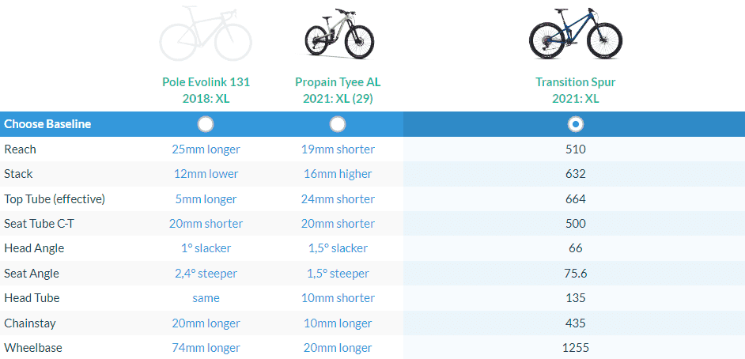Click the Reach row label
The image size is (745, 359).
pos(20,149)
